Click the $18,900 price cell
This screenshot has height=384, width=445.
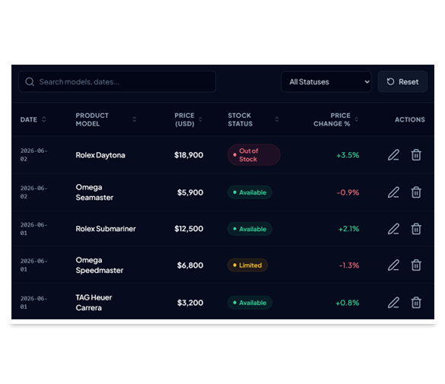(189, 155)
